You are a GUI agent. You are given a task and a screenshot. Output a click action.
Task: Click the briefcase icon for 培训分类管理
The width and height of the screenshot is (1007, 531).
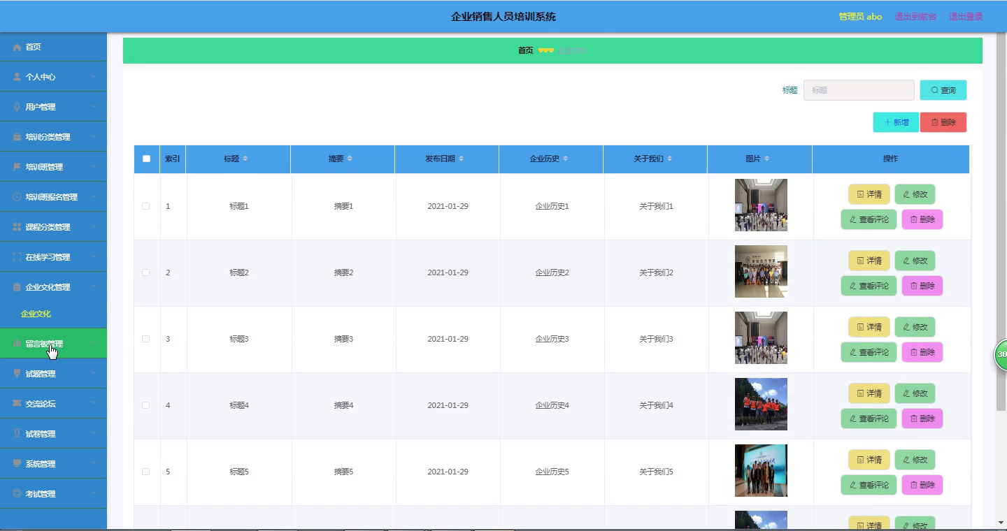17,137
